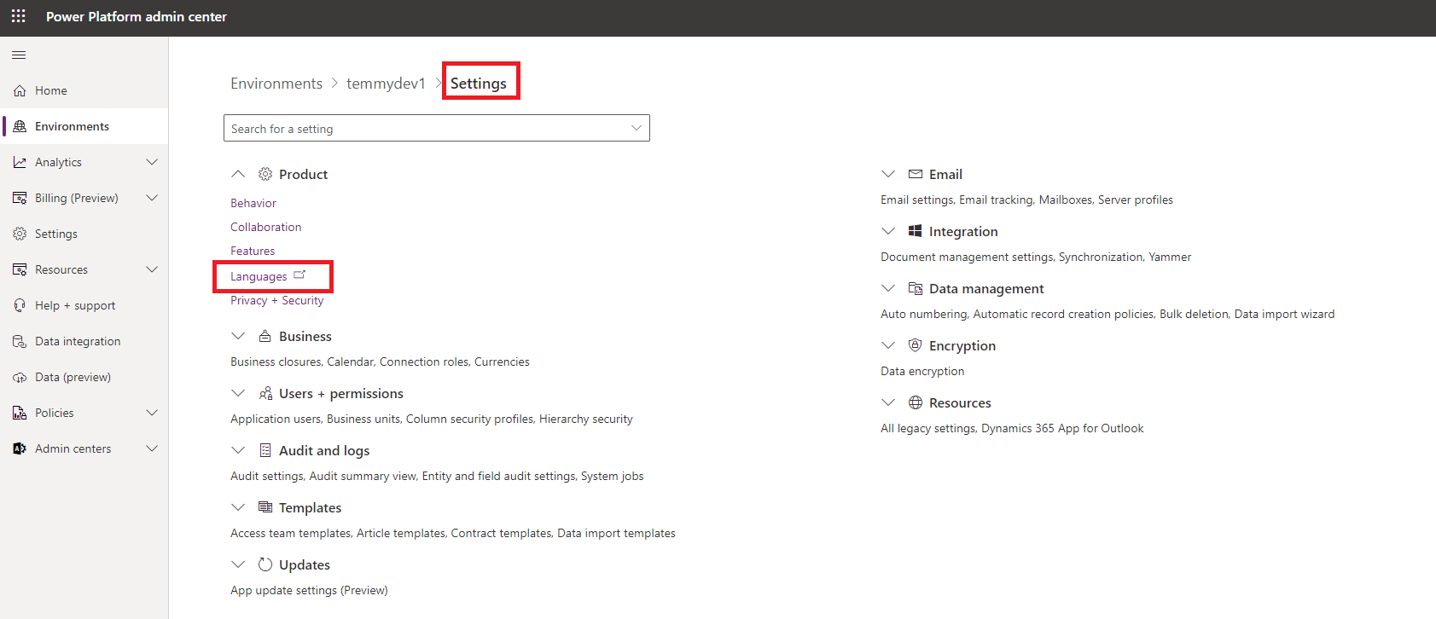Click the Billing (Preview) icon
This screenshot has width=1436, height=619.
coord(20,198)
